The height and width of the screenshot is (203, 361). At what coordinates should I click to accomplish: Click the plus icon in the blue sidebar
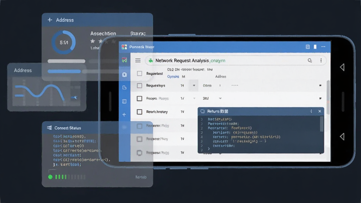point(124,115)
